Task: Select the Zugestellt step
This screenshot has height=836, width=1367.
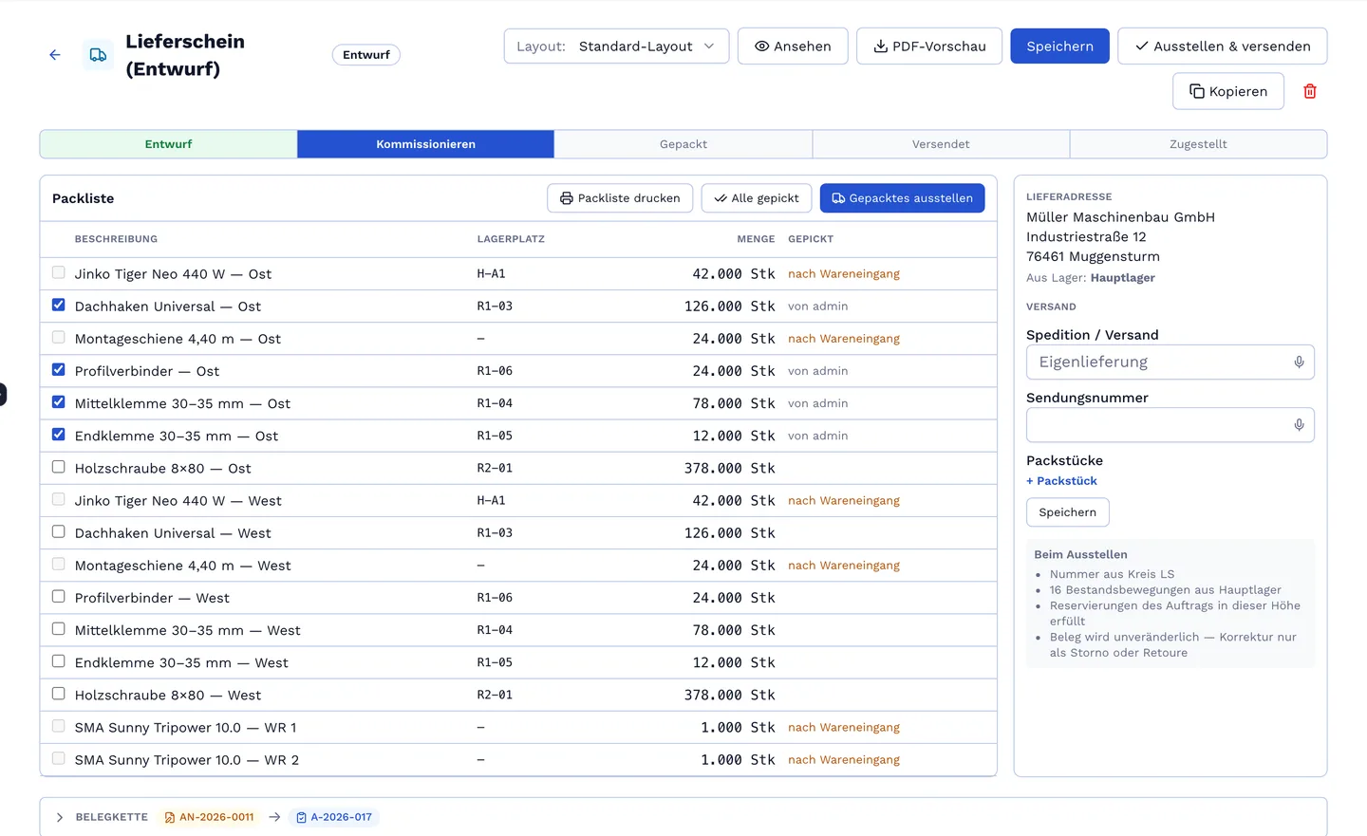Action: tap(1198, 144)
